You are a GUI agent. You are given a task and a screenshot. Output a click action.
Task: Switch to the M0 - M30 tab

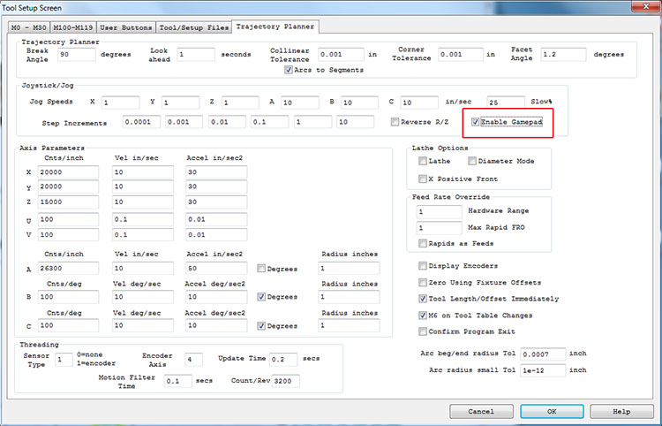[28, 27]
